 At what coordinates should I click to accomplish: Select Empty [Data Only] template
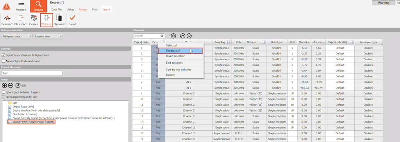[x=21, y=107]
